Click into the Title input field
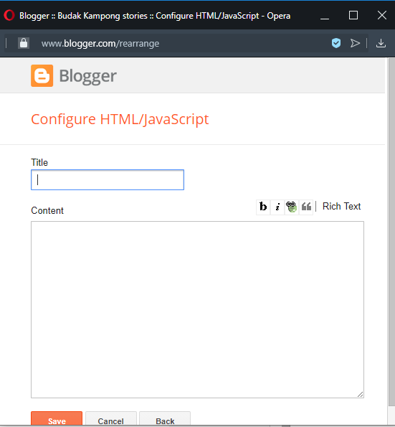 pyautogui.click(x=108, y=179)
